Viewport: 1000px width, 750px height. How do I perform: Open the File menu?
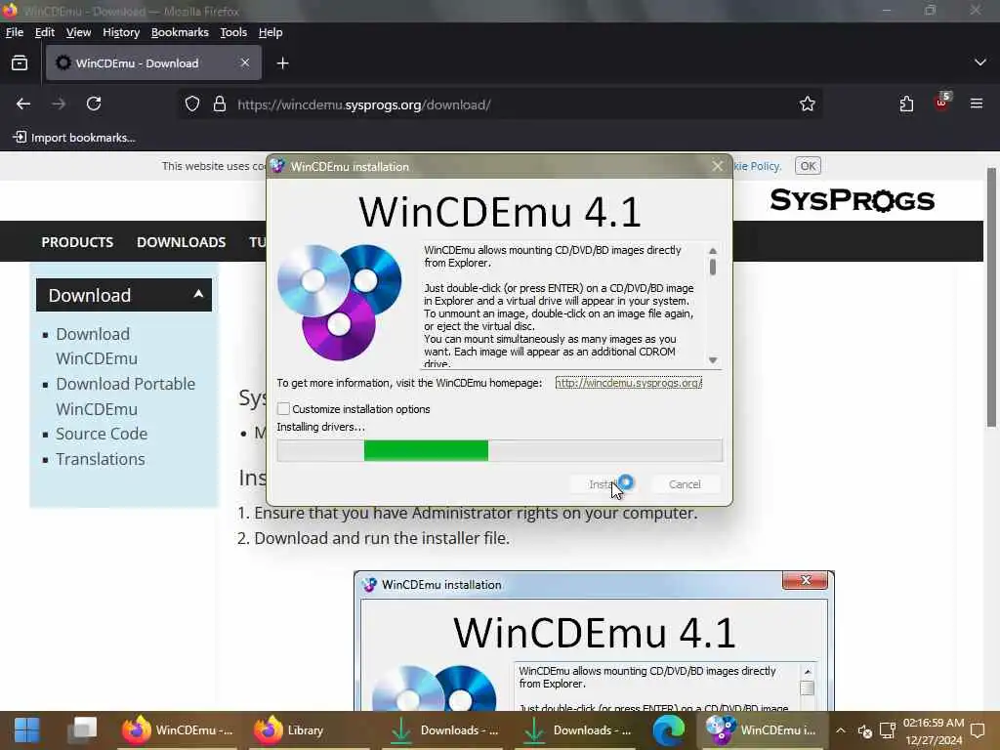(x=14, y=32)
